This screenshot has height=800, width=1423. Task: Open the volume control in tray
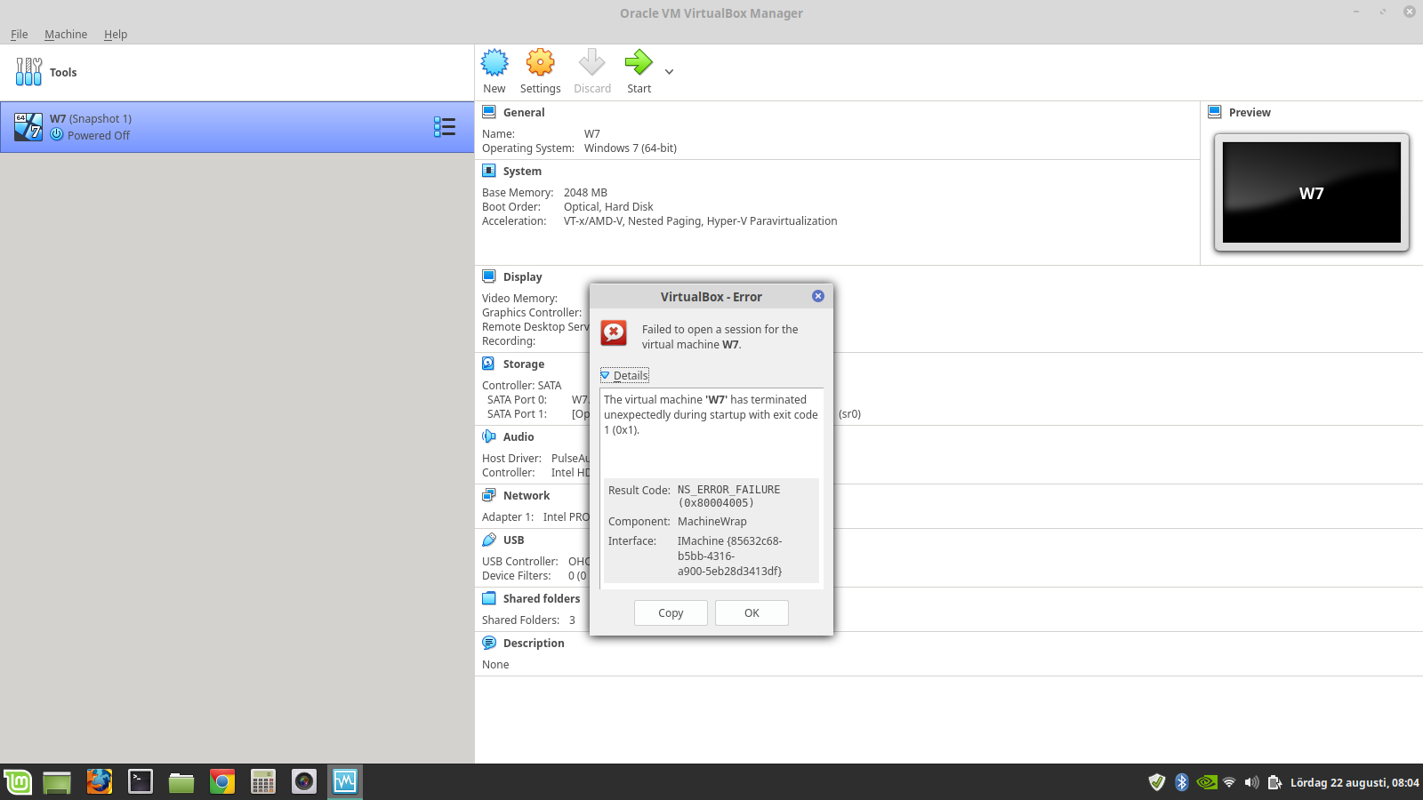pos(1252,782)
